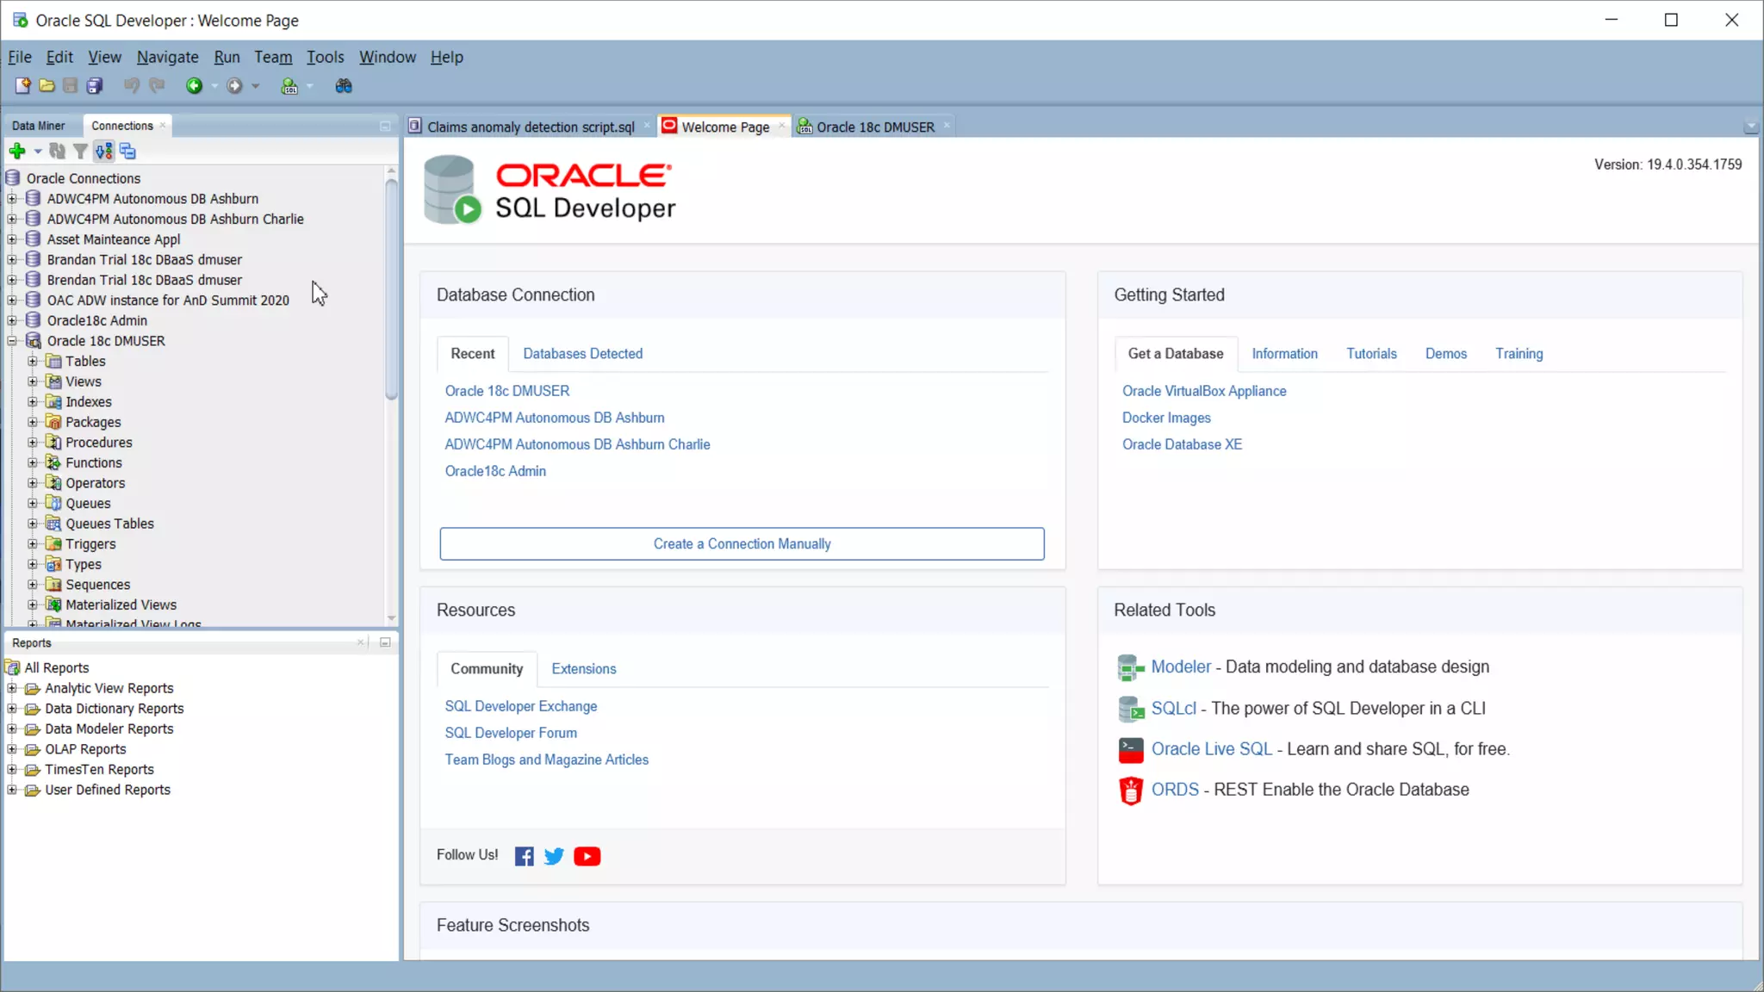Open the Team menu

[x=273, y=57]
